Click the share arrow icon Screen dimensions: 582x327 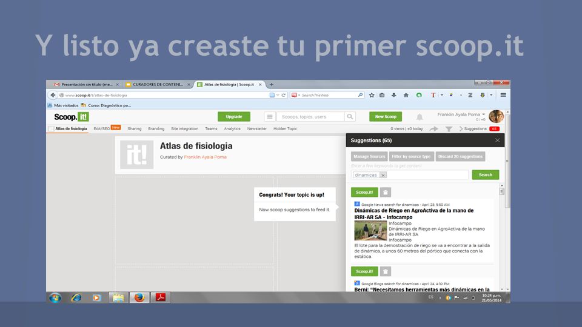[433, 128]
